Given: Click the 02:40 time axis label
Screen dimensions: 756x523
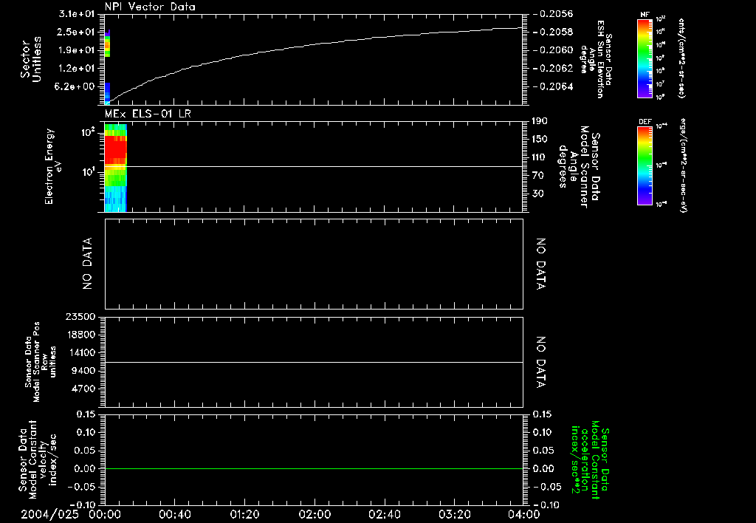Looking at the screenshot, I should click(384, 514).
